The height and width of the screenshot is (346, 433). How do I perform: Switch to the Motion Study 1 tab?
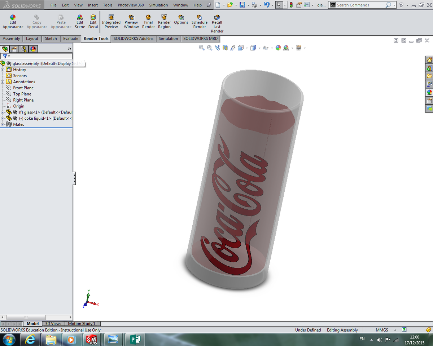coord(82,324)
